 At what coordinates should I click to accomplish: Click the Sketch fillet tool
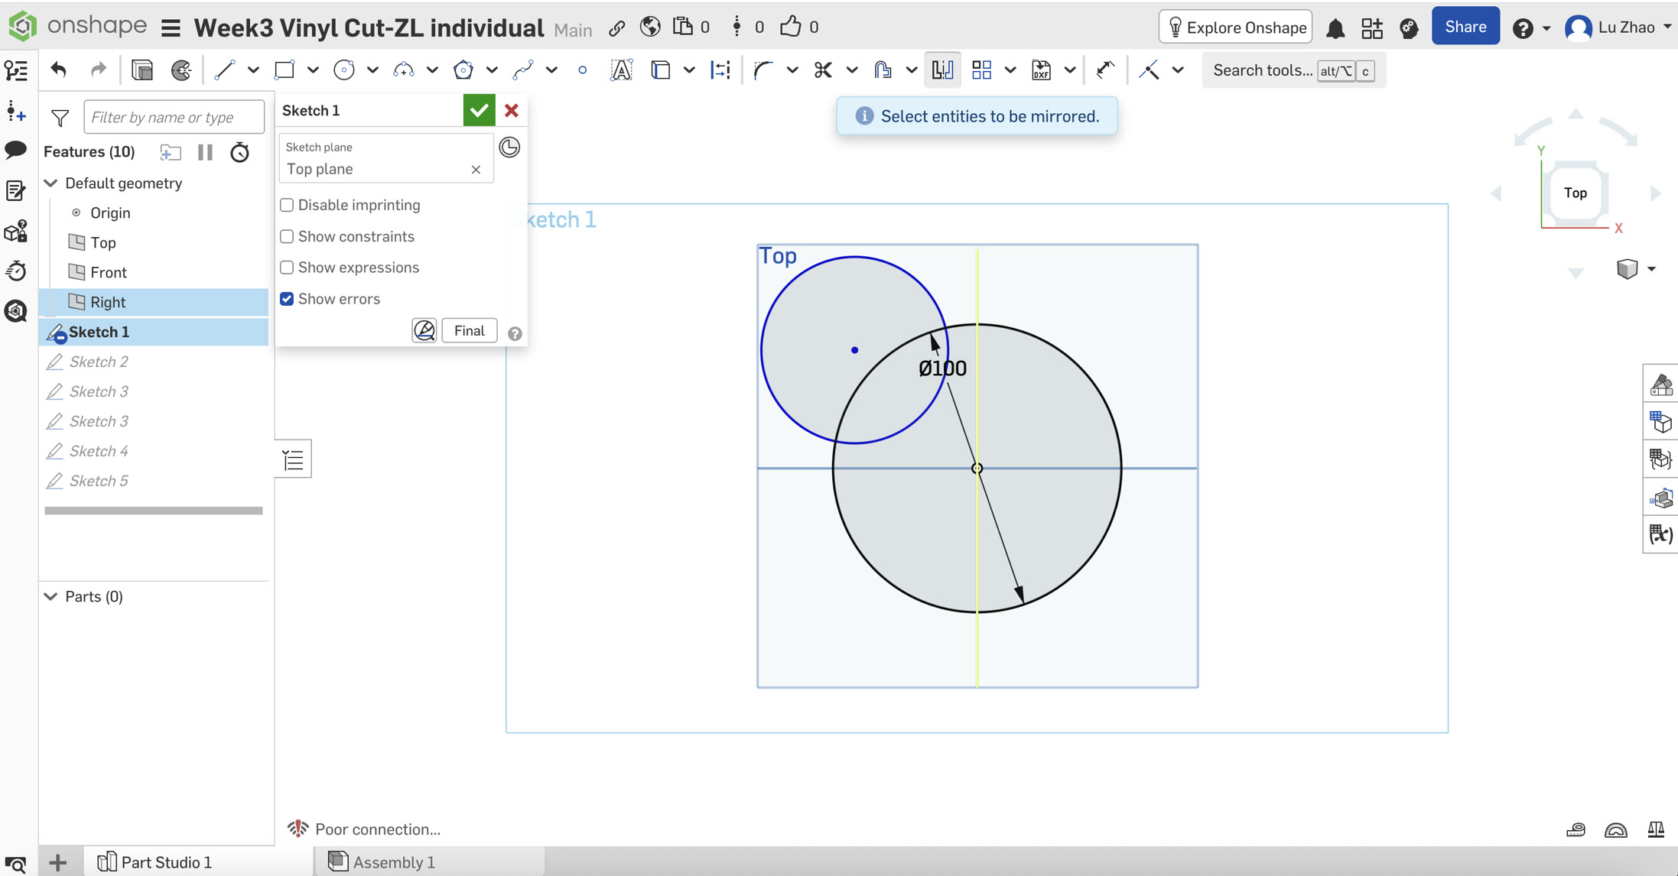click(x=763, y=70)
